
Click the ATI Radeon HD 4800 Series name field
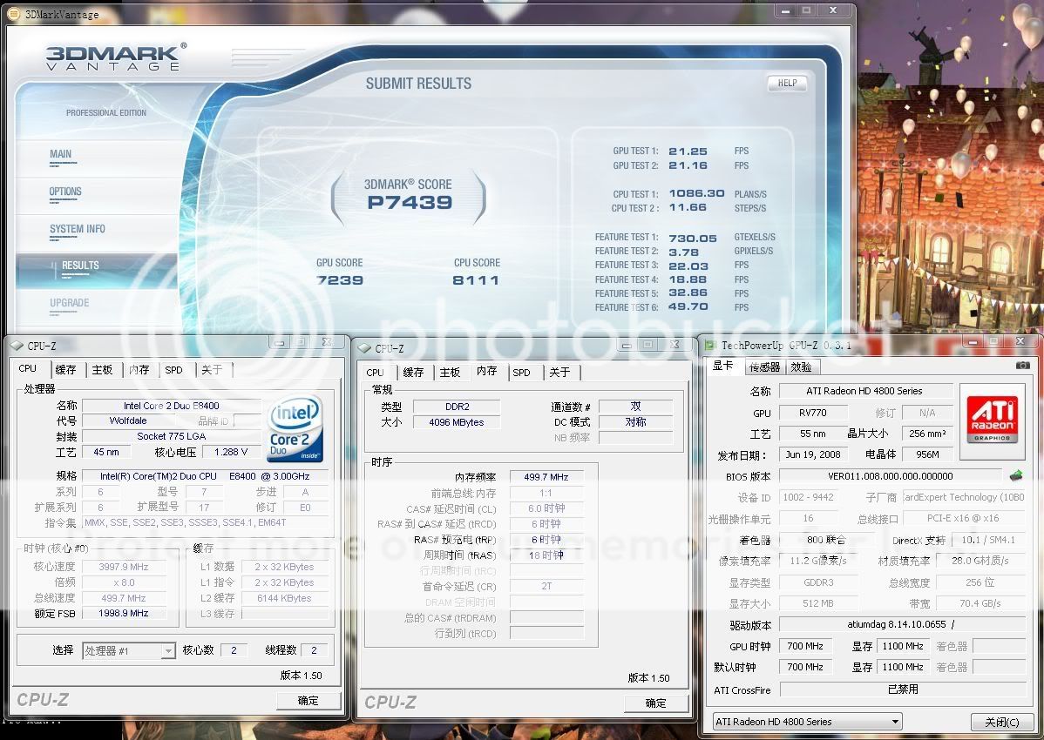[864, 391]
